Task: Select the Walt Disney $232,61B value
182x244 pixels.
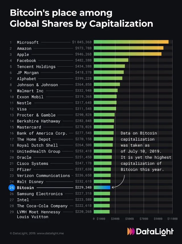Action: 83,182
